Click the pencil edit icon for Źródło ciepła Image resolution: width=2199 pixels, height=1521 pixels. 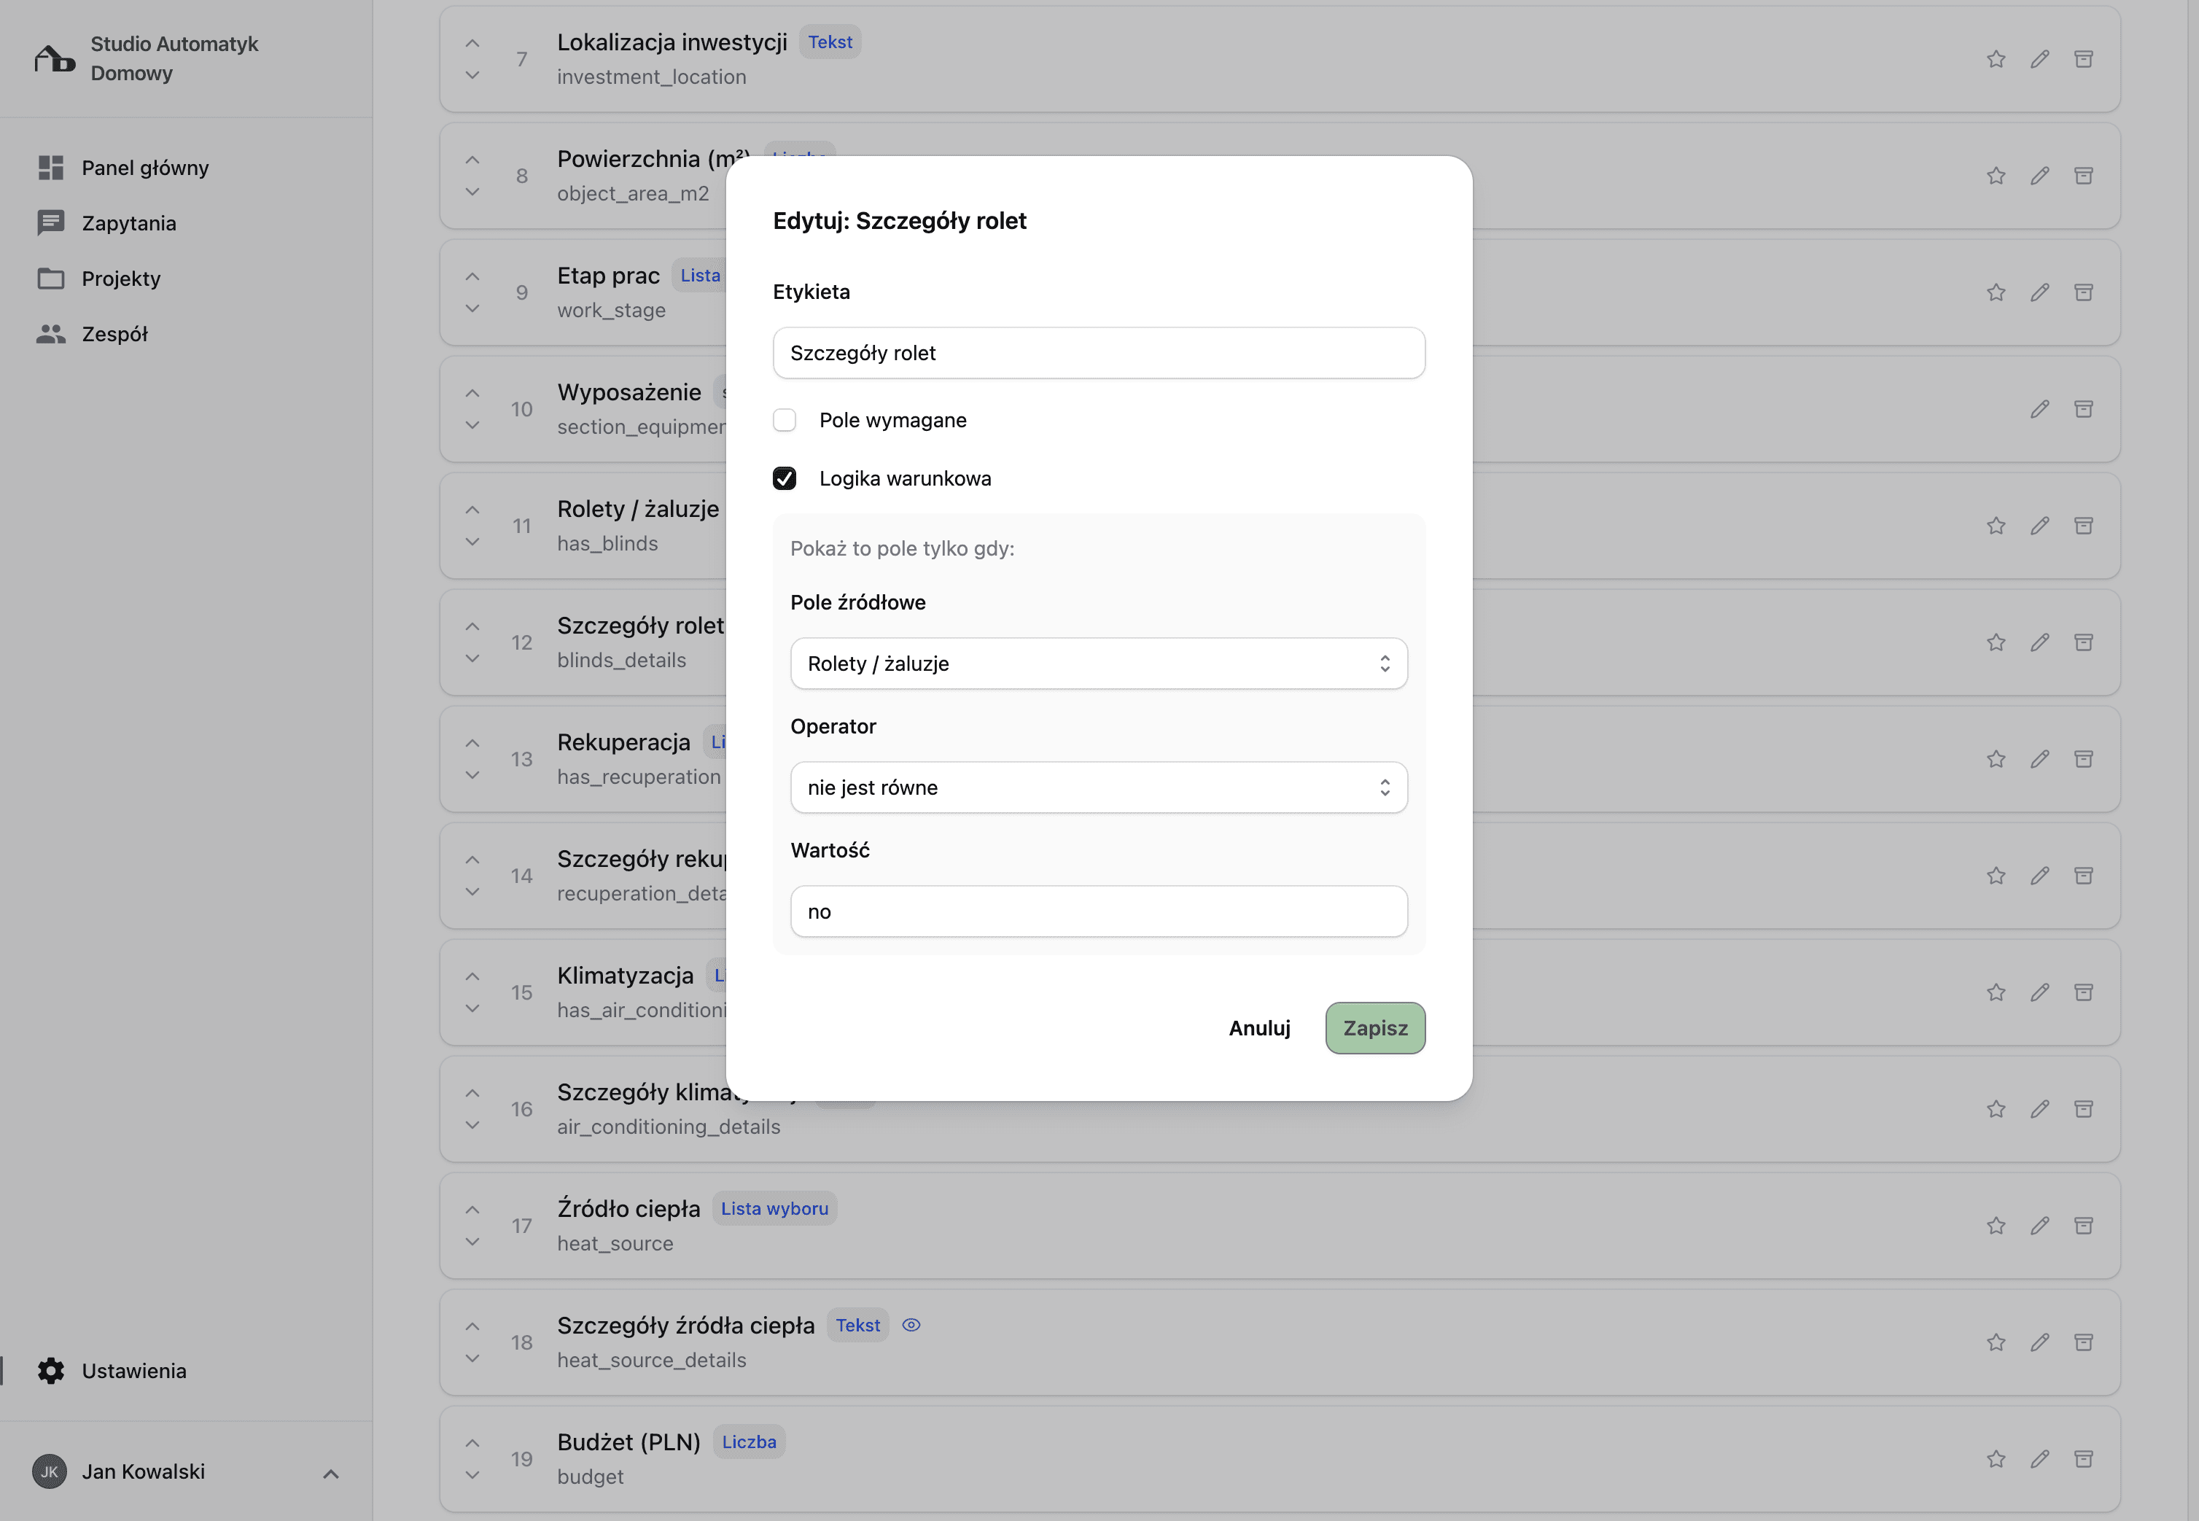coord(2040,1226)
